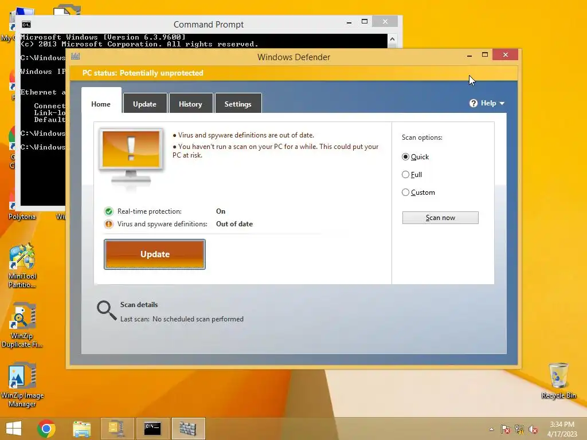This screenshot has width=587, height=440.
Task: Open the Settings tab
Action: click(x=238, y=104)
